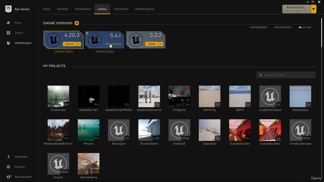Open the SlateUGS project icon
This screenshot has width=324, height=182.
tap(179, 130)
